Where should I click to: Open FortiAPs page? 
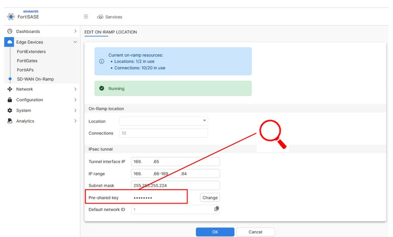pos(25,70)
